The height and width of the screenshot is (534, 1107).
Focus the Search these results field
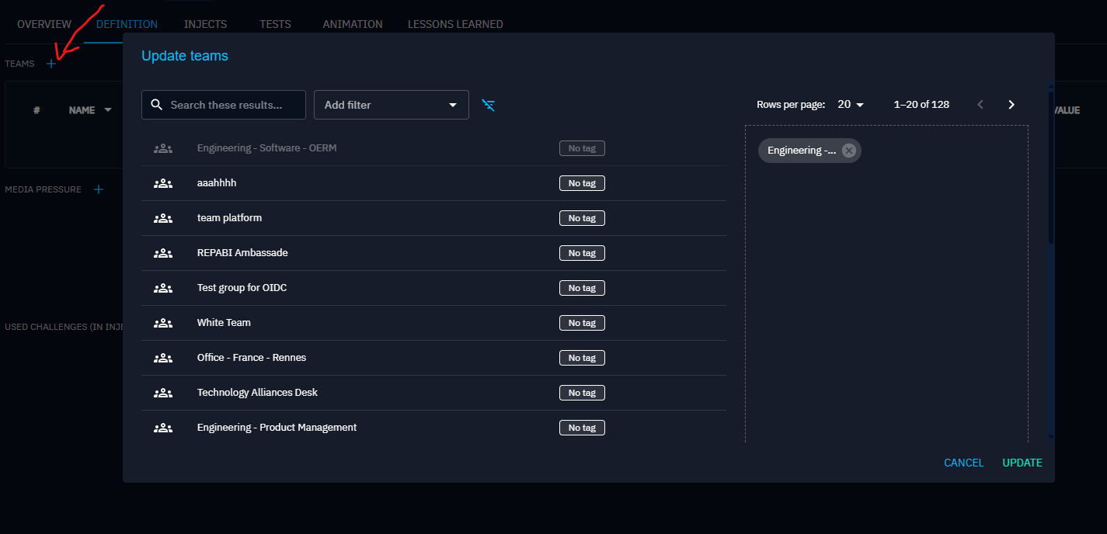click(x=233, y=105)
